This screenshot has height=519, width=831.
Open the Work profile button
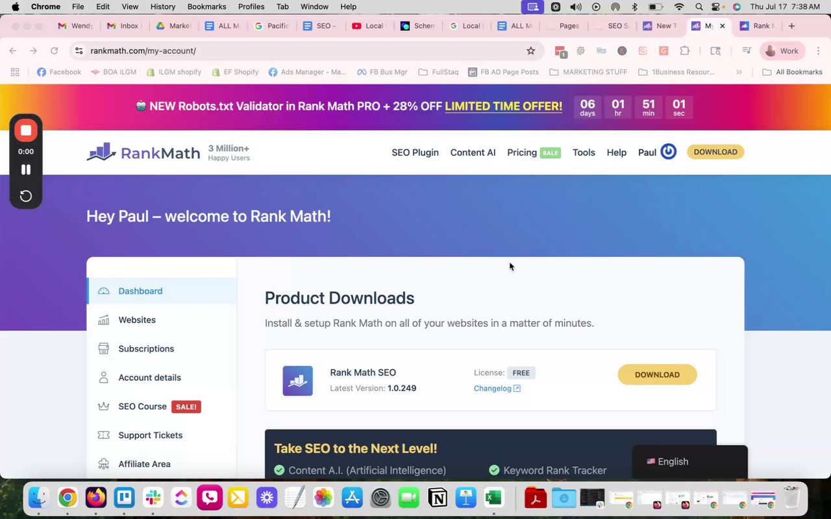click(x=782, y=51)
